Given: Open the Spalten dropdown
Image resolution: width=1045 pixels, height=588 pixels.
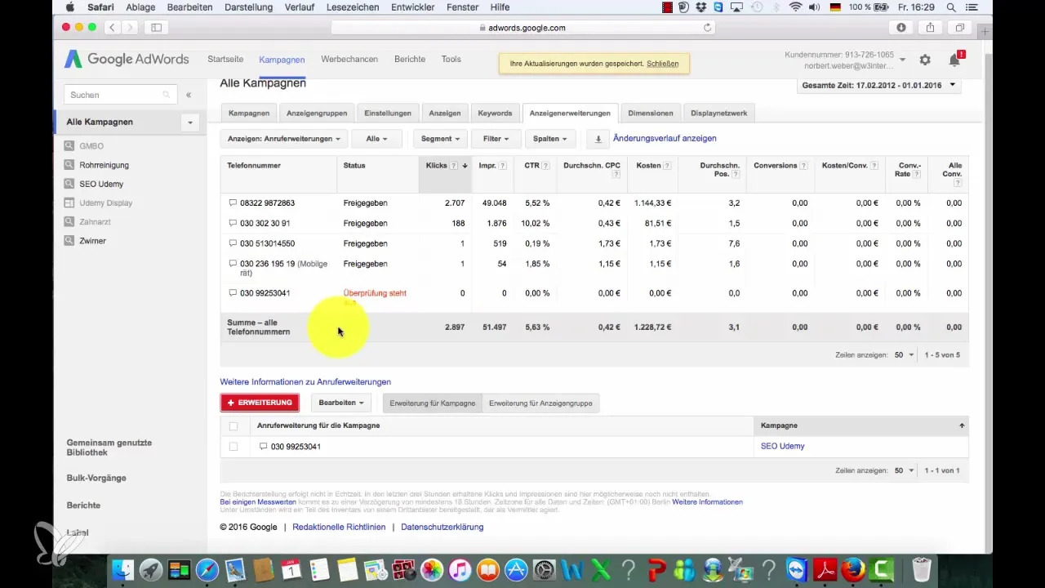Looking at the screenshot, I should pyautogui.click(x=551, y=139).
